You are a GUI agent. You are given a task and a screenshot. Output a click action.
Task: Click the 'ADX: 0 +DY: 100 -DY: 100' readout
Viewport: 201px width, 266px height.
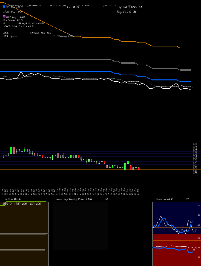pyautogui.click(x=21, y=204)
